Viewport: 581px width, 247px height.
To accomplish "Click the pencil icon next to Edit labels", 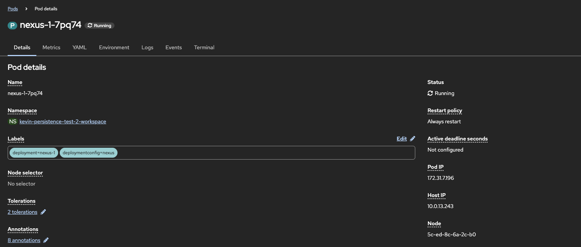I will [x=412, y=139].
